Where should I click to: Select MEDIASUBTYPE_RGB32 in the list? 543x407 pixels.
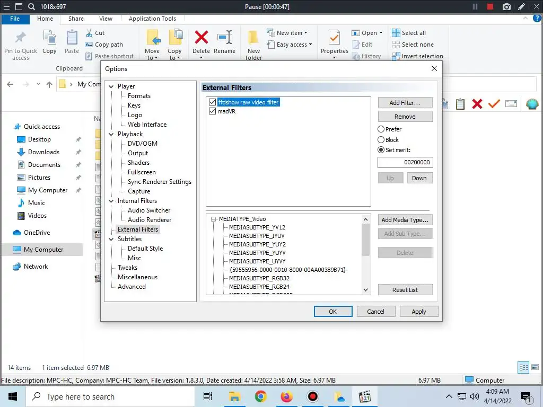tap(259, 278)
